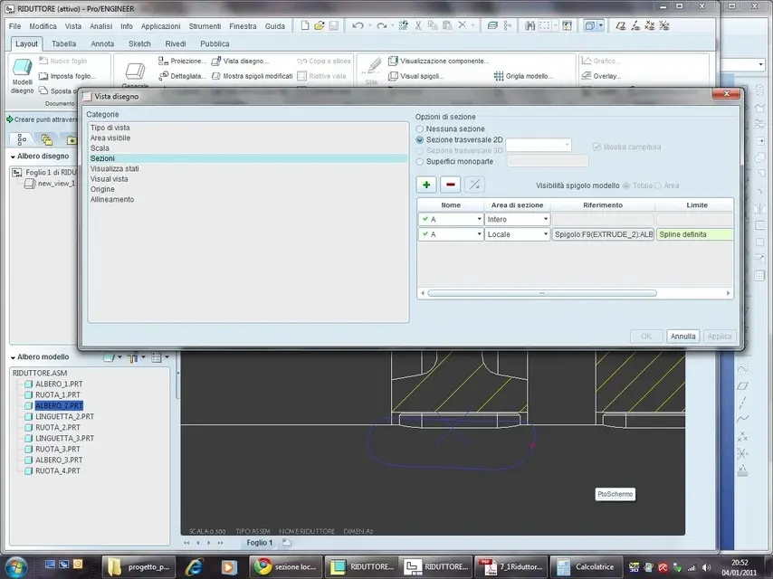This screenshot has width=773, height=579.
Task: Click horizontal scrollbar in section table
Action: [x=542, y=293]
